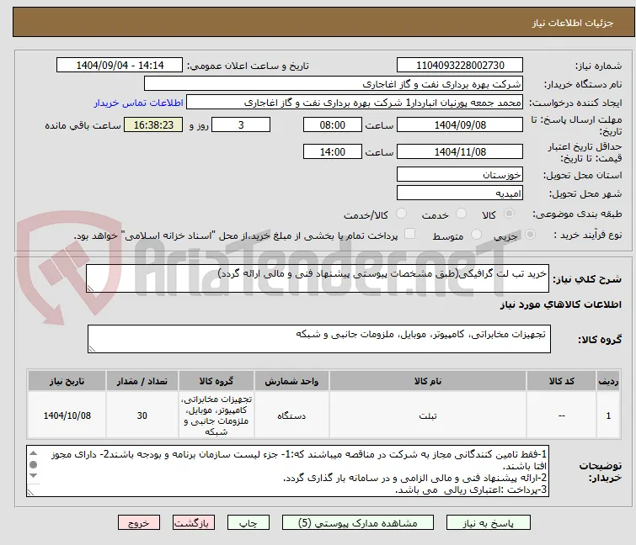Click the response deadline time 08:00 field
Image resolution: width=636 pixels, height=545 pixels.
(x=332, y=124)
